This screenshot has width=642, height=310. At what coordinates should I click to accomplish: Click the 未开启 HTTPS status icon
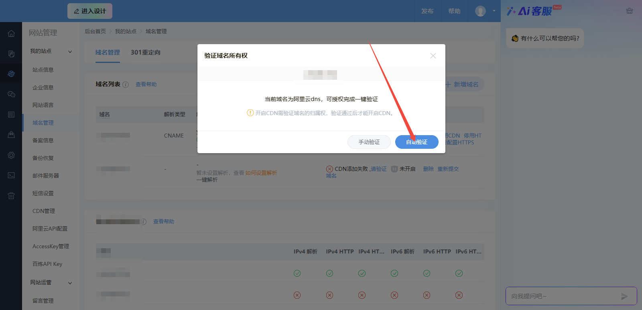(x=394, y=169)
